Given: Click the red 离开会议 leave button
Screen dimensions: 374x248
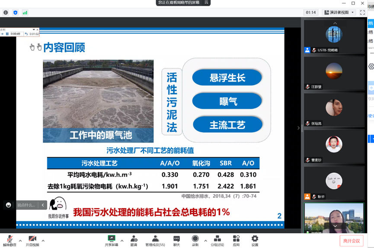Looking at the screenshot, I should (351, 241).
